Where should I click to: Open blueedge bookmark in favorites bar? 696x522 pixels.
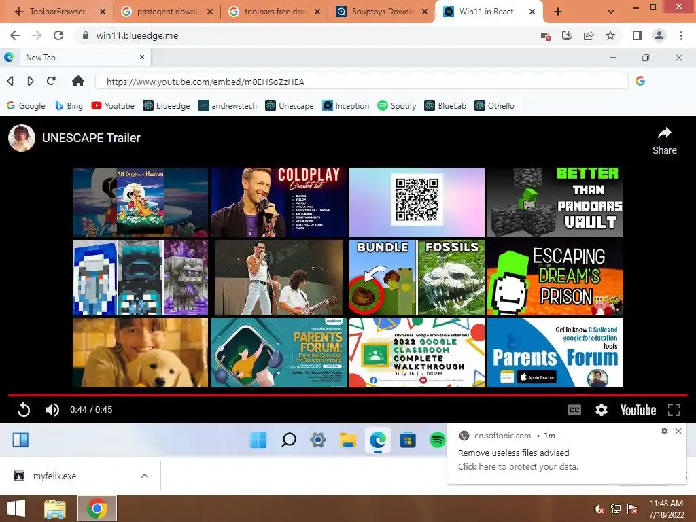(x=167, y=105)
